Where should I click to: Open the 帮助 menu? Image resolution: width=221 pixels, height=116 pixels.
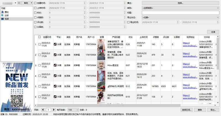click(x=26, y=3)
